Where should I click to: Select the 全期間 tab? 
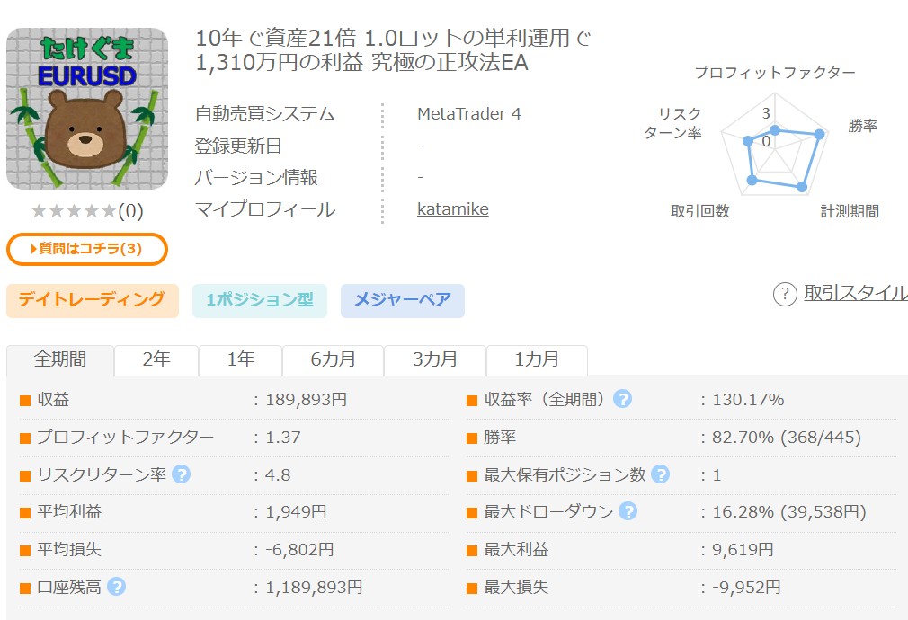pyautogui.click(x=60, y=360)
